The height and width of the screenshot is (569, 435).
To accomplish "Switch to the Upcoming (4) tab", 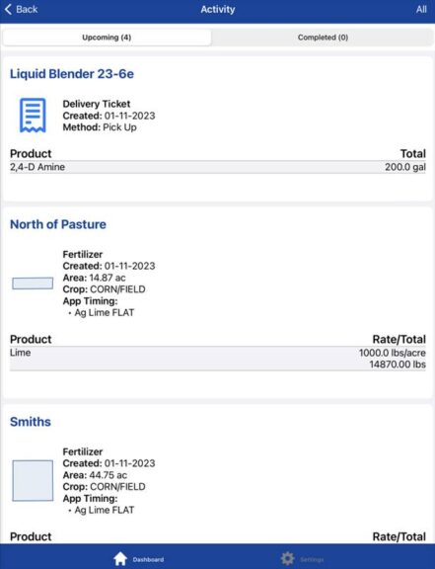I will pos(107,38).
